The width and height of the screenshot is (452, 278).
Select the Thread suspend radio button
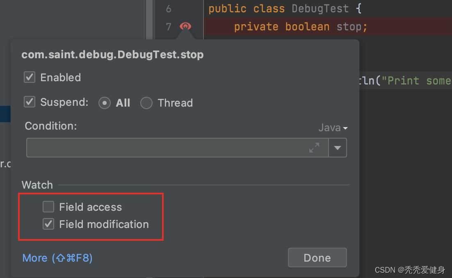click(146, 103)
